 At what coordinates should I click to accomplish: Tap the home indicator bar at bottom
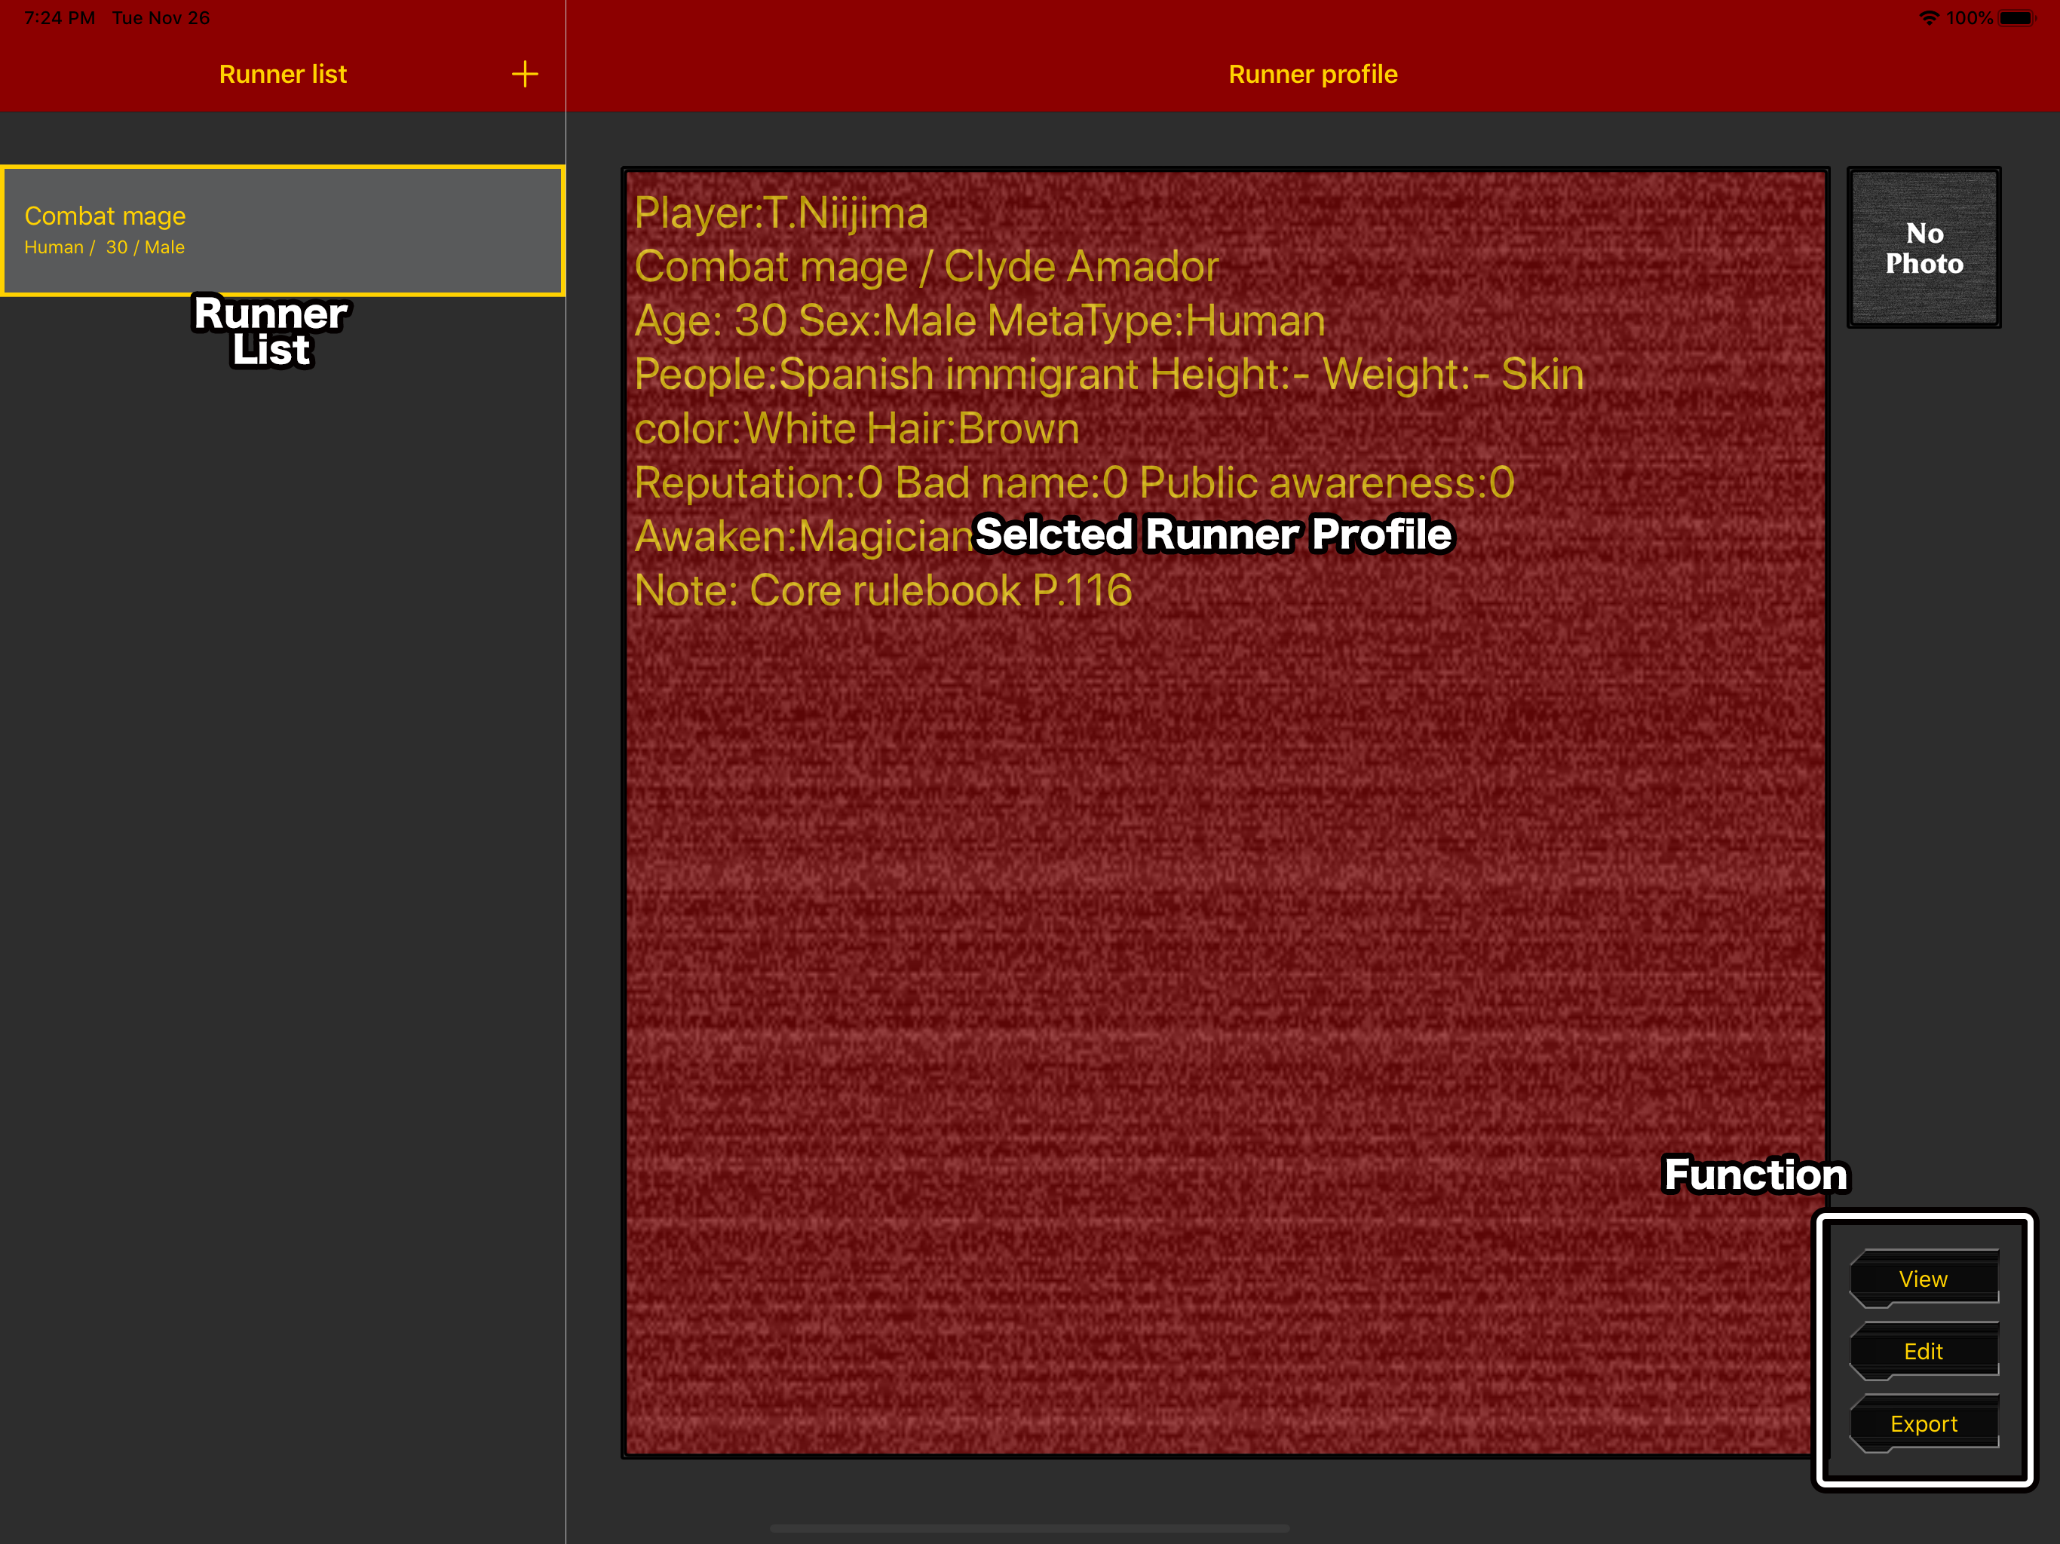(1029, 1528)
